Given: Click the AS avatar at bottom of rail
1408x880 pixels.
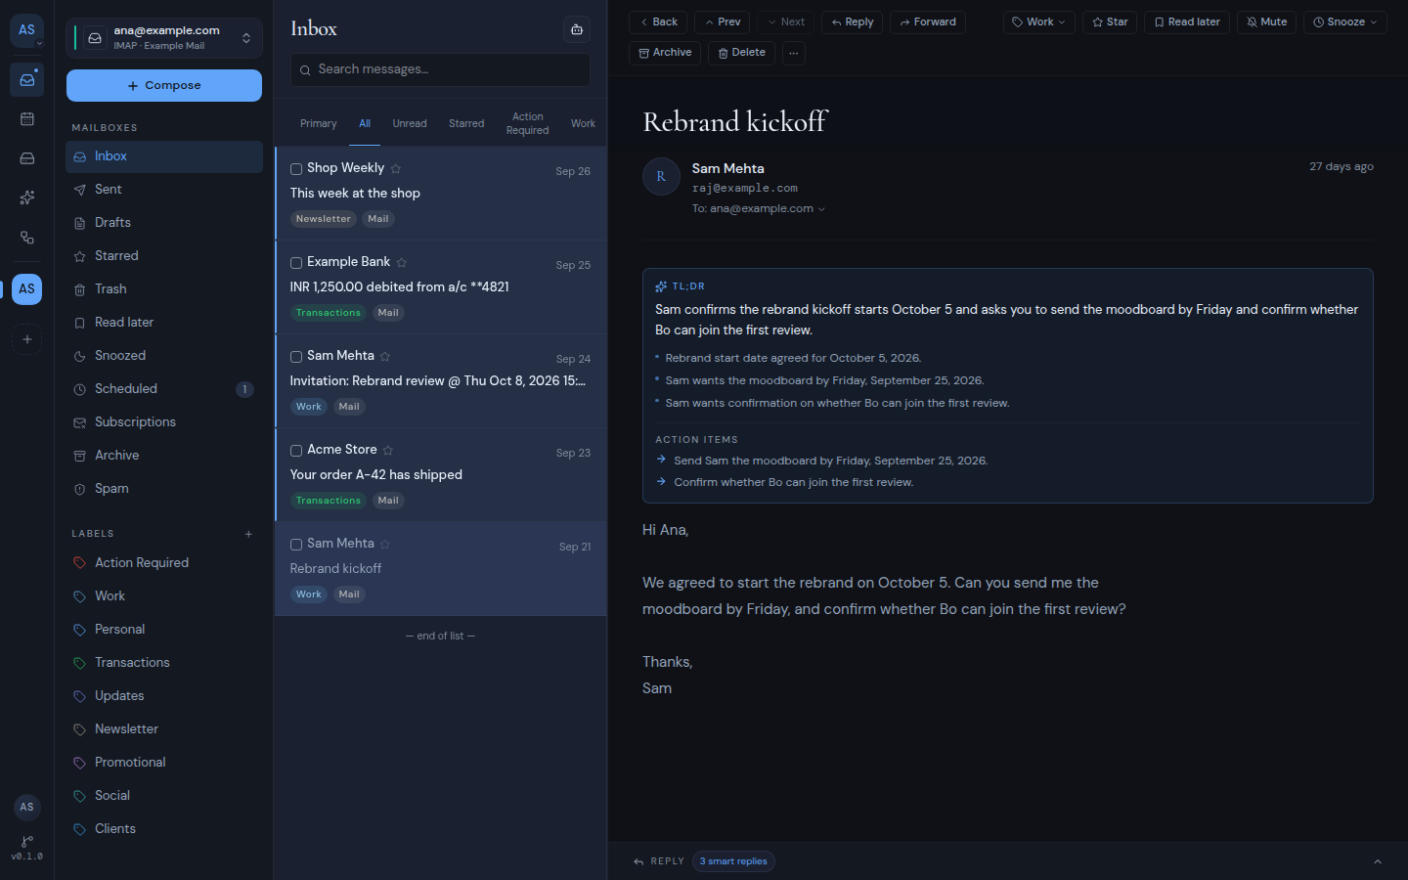Looking at the screenshot, I should point(27,807).
